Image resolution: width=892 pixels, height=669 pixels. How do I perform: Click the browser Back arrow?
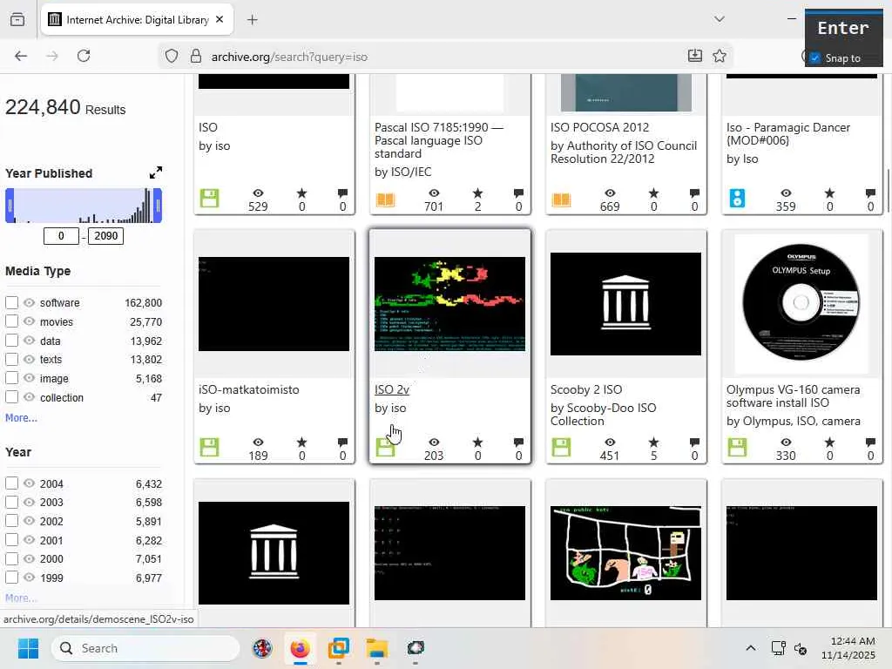[21, 56]
